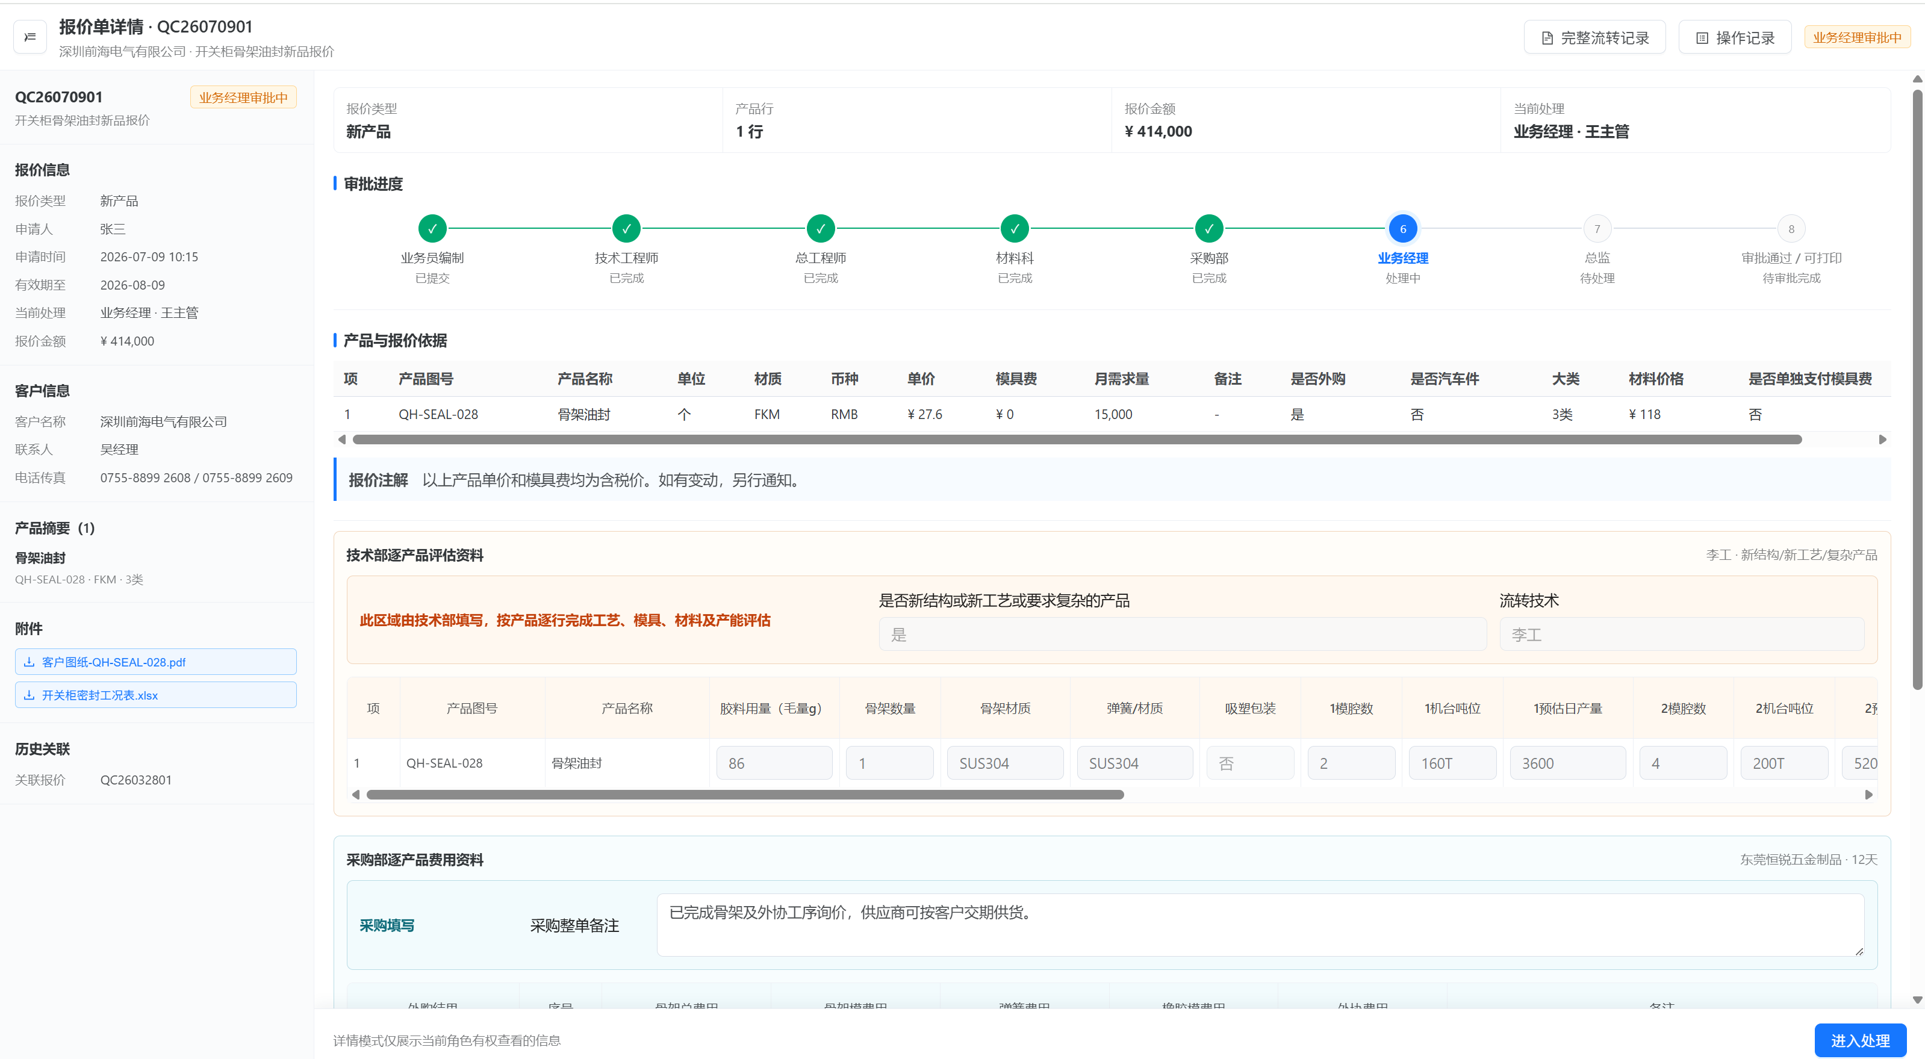Click 当前处理 card 业务经理 · 王主管

(1695, 120)
